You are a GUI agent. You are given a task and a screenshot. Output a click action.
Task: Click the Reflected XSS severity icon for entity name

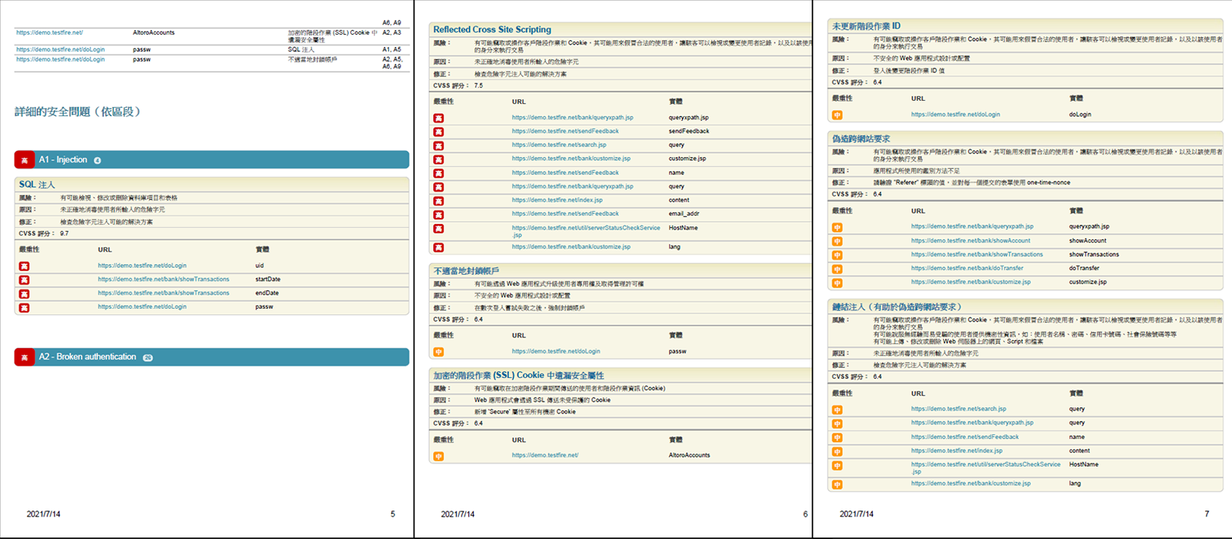pyautogui.click(x=438, y=173)
